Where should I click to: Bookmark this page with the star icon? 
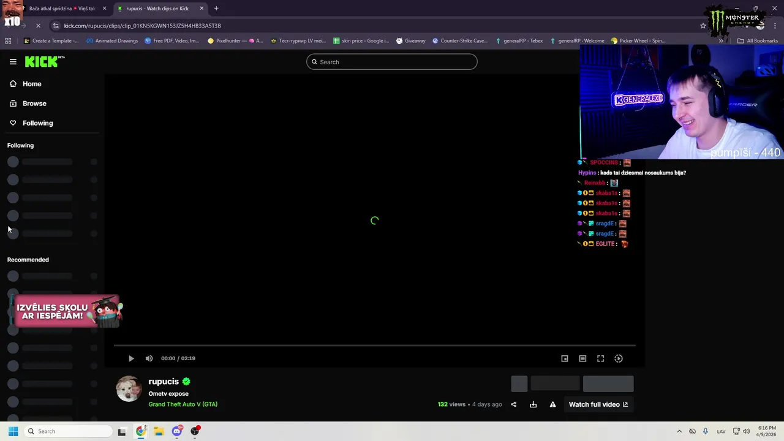coord(703,26)
